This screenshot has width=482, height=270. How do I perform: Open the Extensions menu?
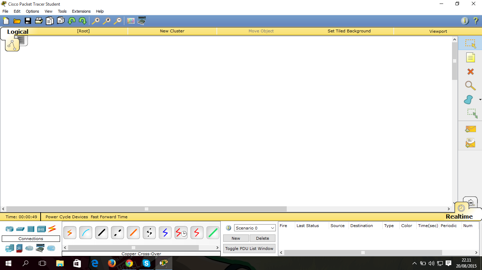pos(81,11)
